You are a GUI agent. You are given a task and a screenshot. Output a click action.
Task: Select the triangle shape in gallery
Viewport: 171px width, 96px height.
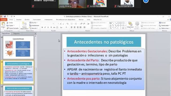(110, 26)
